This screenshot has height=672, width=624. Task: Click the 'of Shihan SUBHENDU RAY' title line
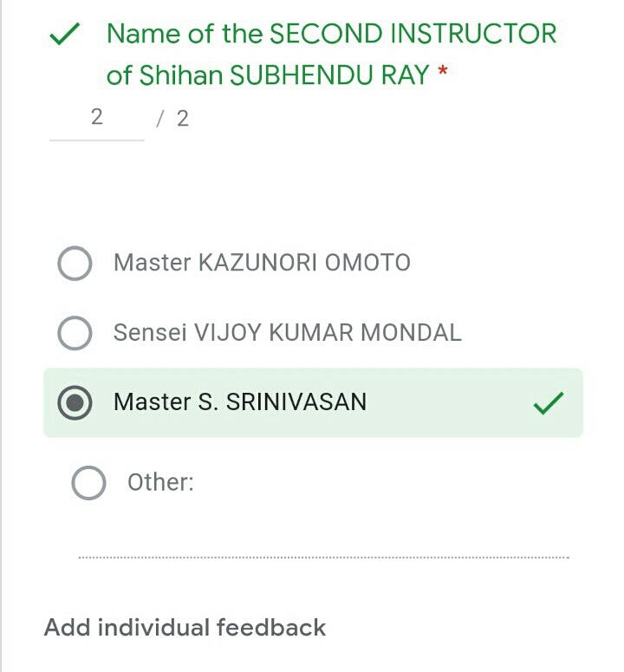click(267, 75)
